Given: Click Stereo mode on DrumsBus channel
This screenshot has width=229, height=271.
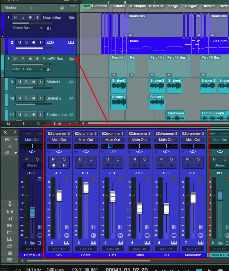Looking at the screenshot, I should click(x=32, y=165).
